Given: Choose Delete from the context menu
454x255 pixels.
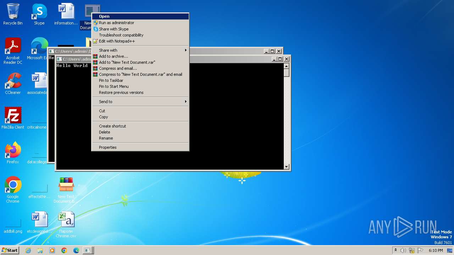Looking at the screenshot, I should [x=140, y=132].
